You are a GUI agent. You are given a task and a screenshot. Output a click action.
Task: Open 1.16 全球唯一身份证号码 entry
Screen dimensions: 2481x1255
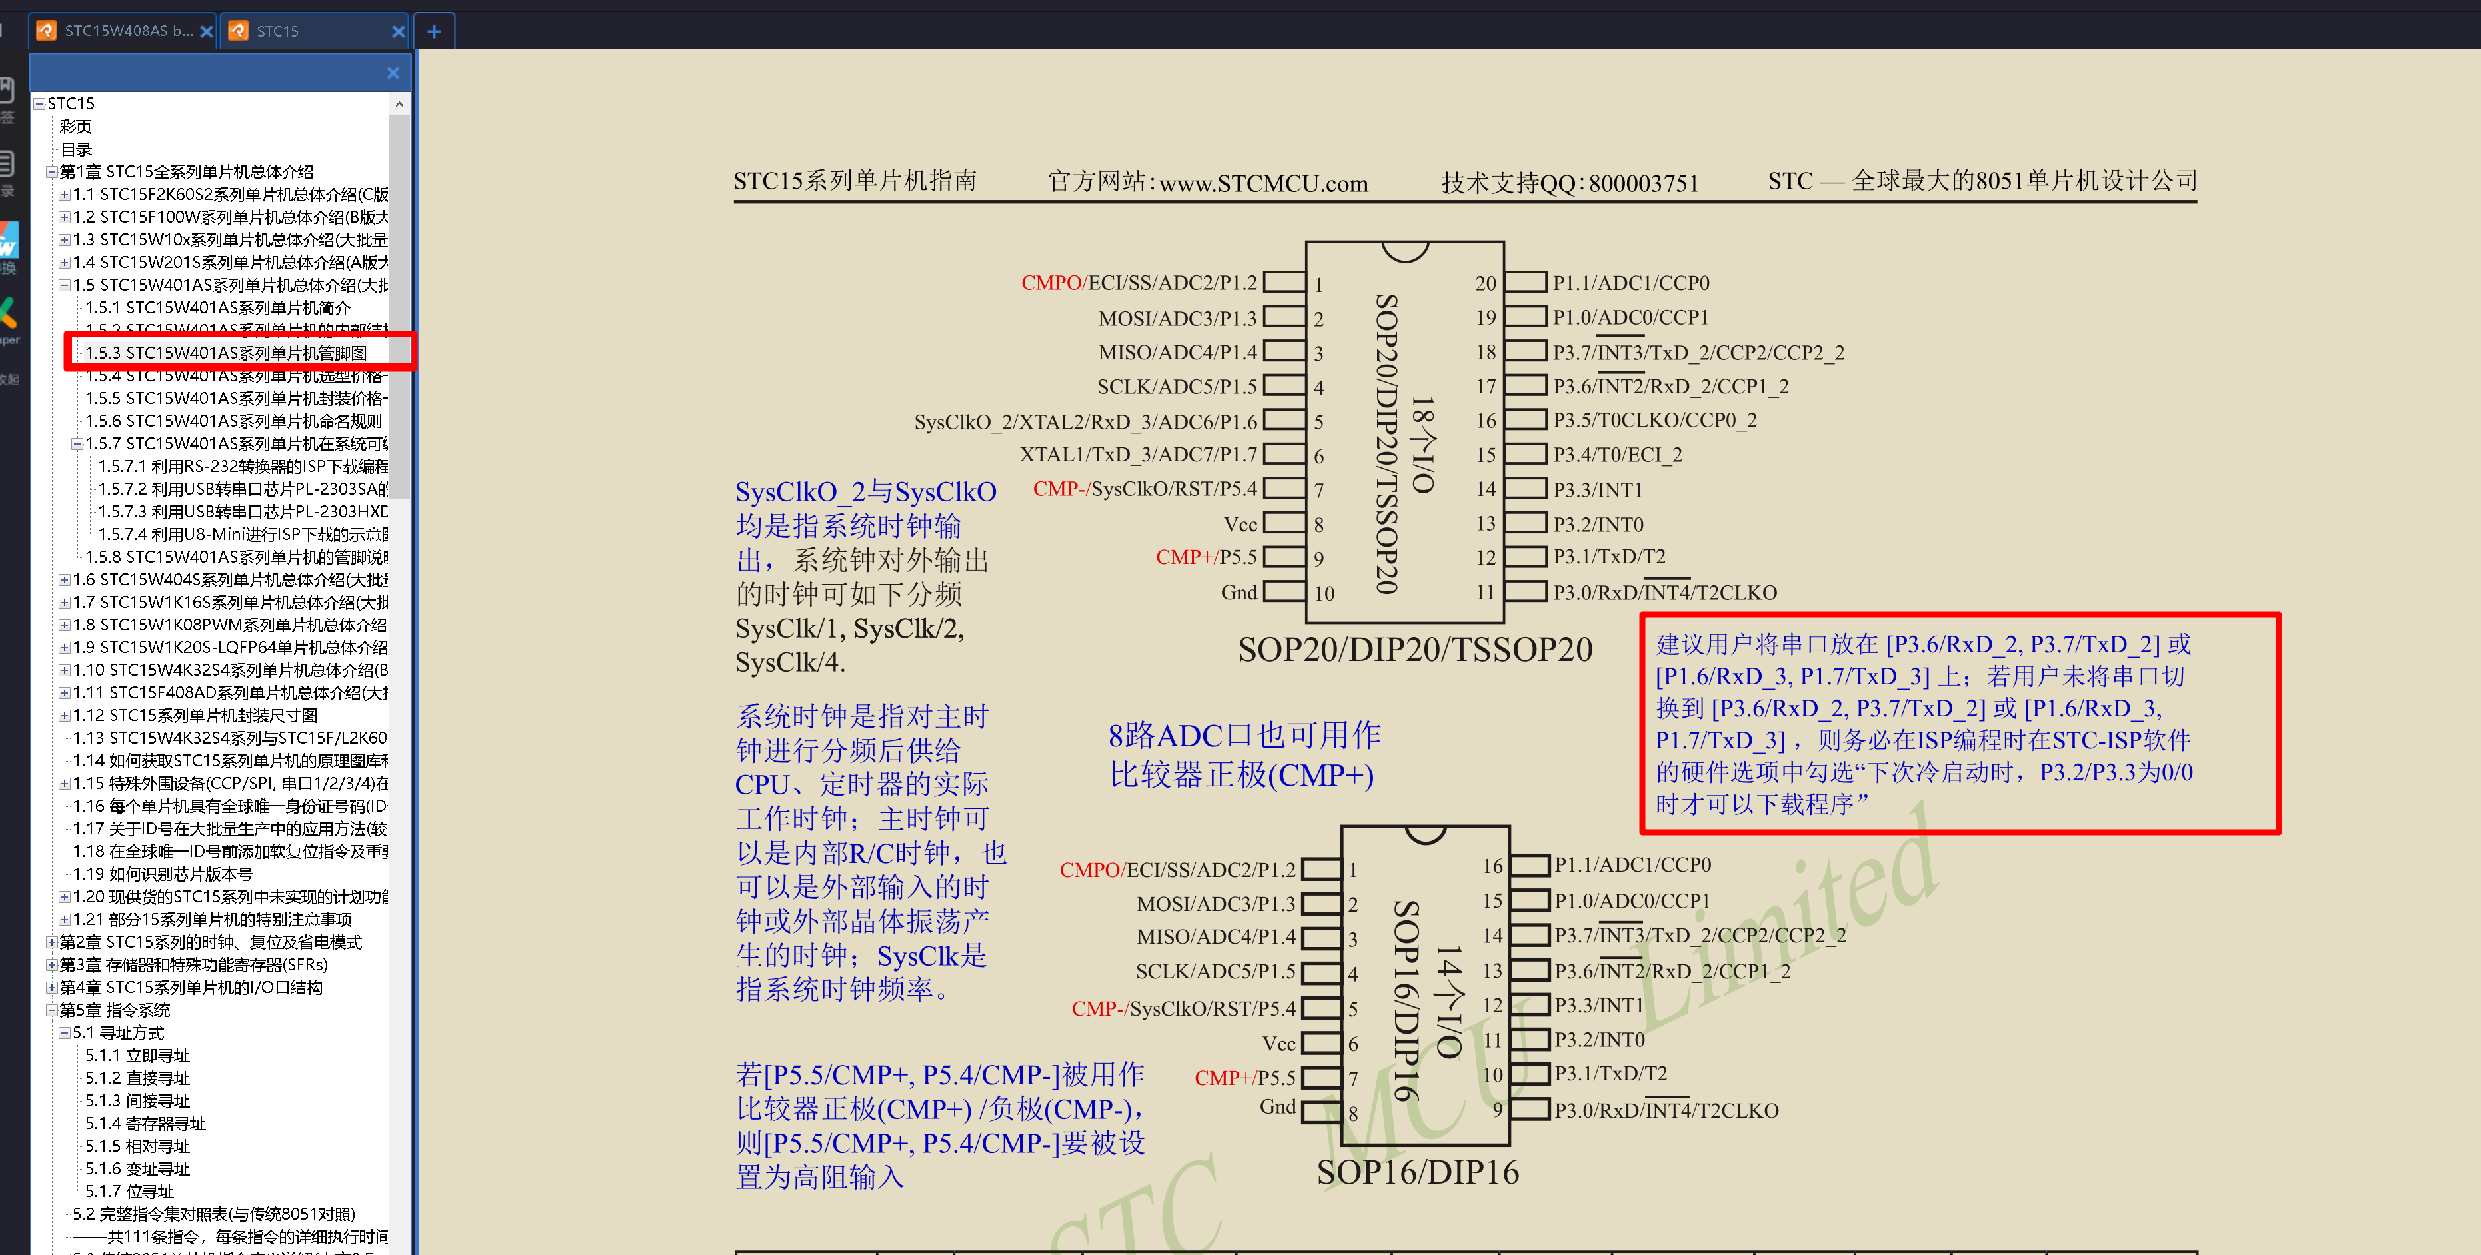click(230, 806)
